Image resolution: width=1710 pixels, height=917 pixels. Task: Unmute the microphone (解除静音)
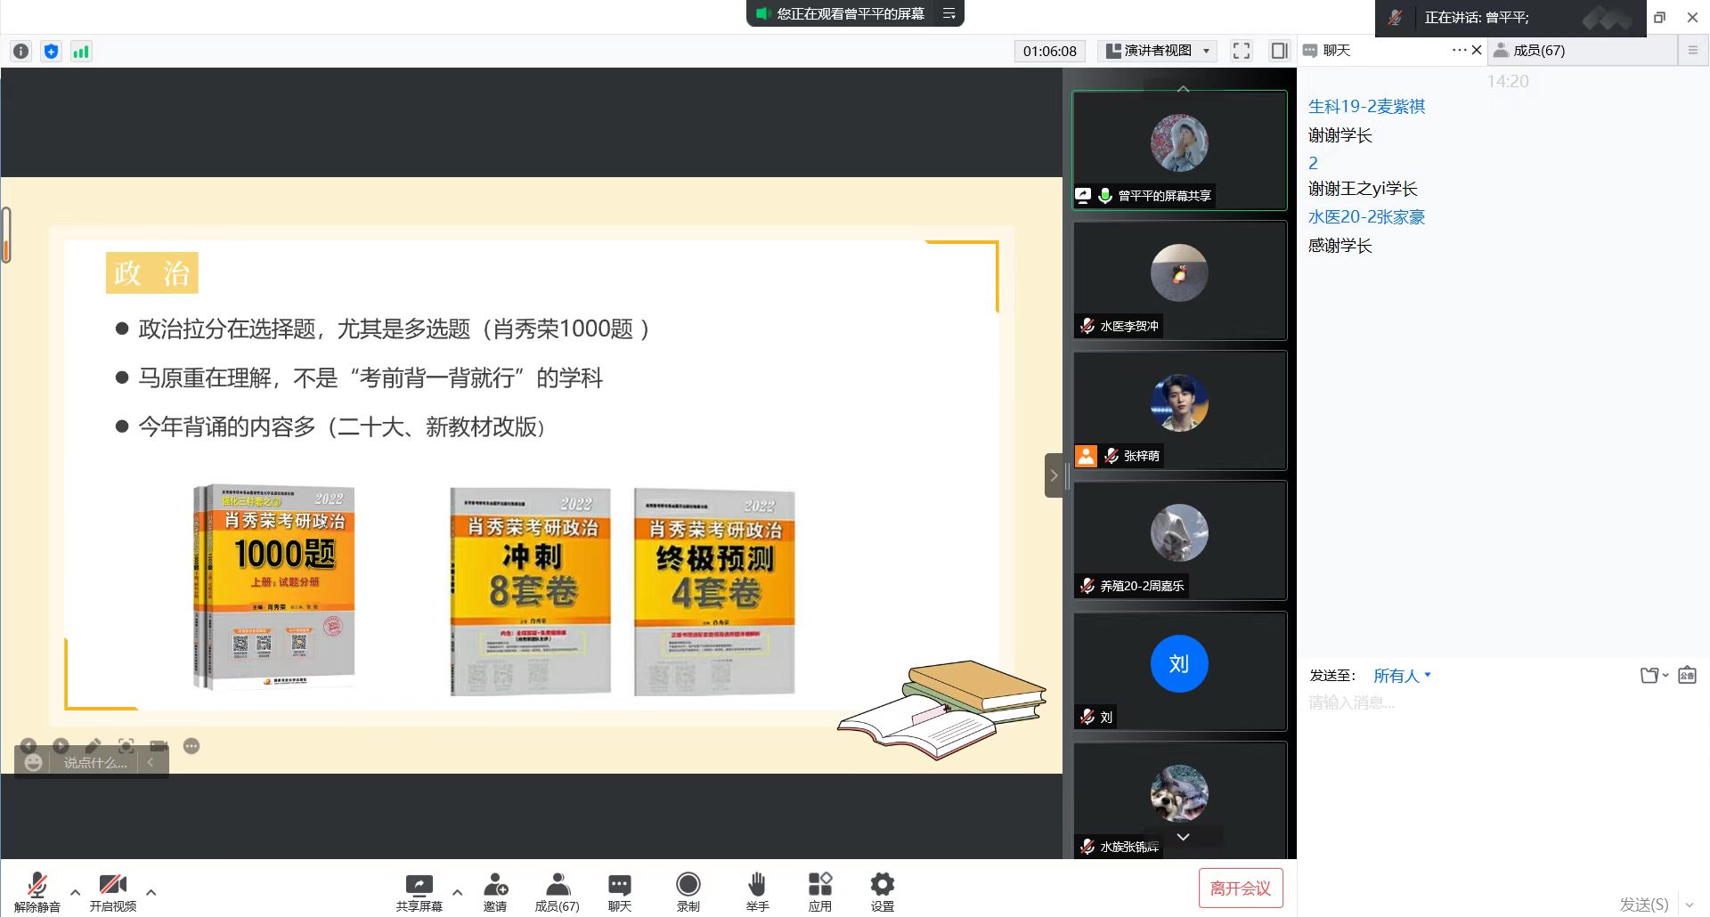[x=37, y=891]
